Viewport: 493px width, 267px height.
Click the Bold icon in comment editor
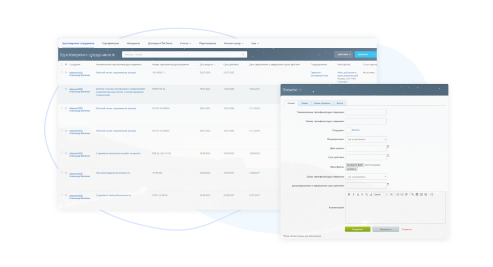coord(349,195)
